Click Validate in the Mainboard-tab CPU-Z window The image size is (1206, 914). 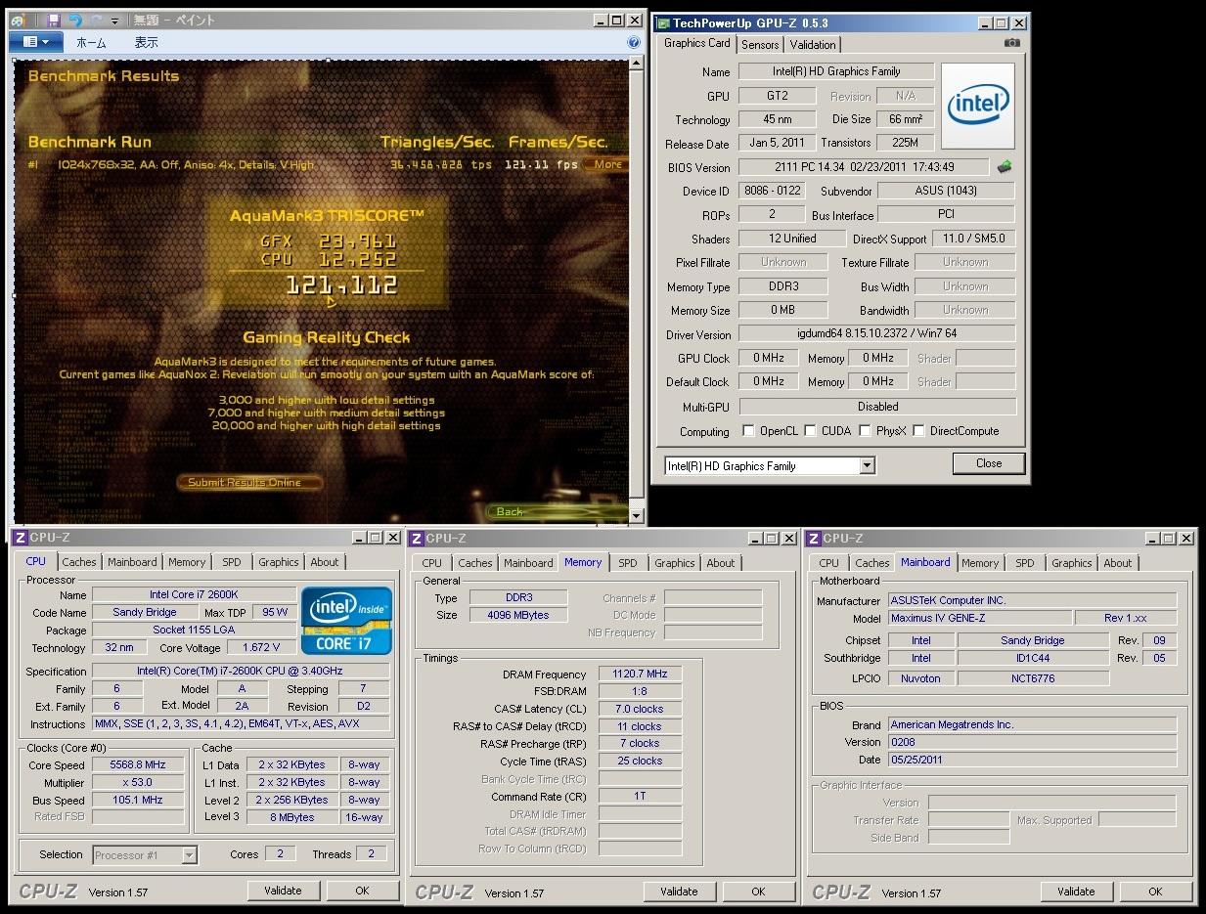[x=1076, y=892]
